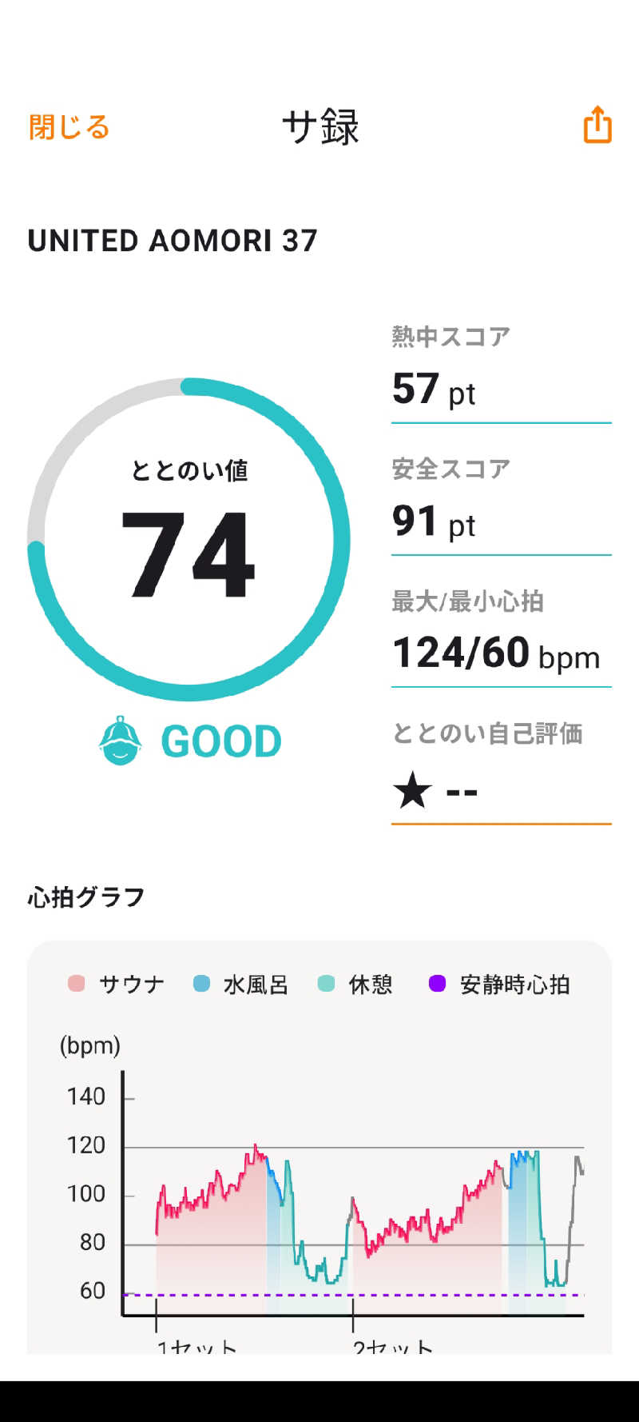This screenshot has width=639, height=1422.
Task: Tap the 2セット marker on the graph
Action: point(392,1345)
